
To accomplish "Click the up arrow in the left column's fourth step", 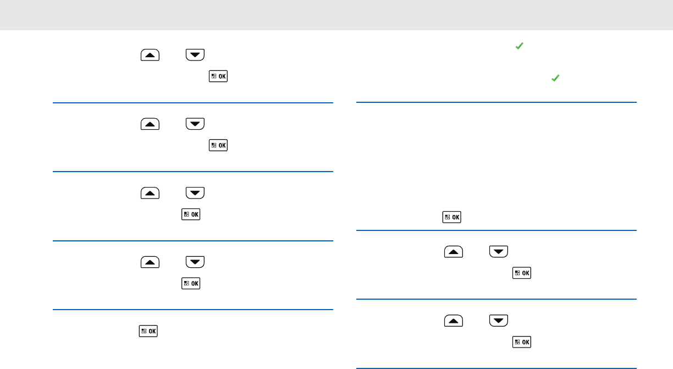I will click(150, 262).
